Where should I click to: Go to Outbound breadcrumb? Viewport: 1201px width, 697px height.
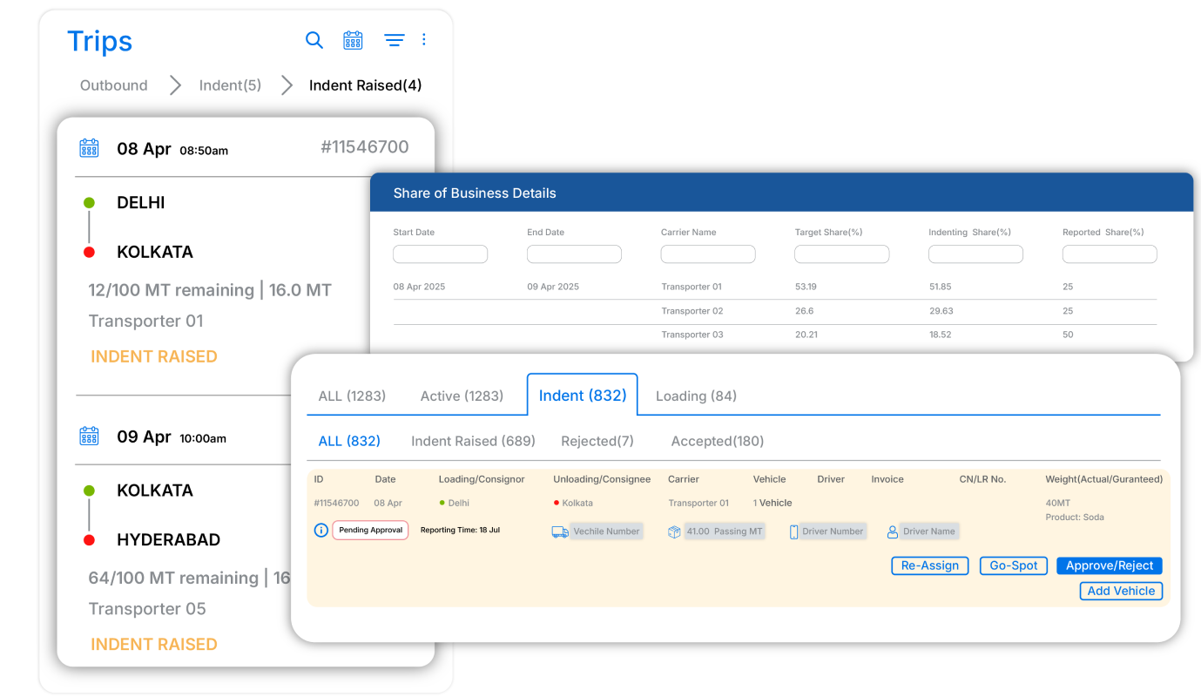pos(114,85)
